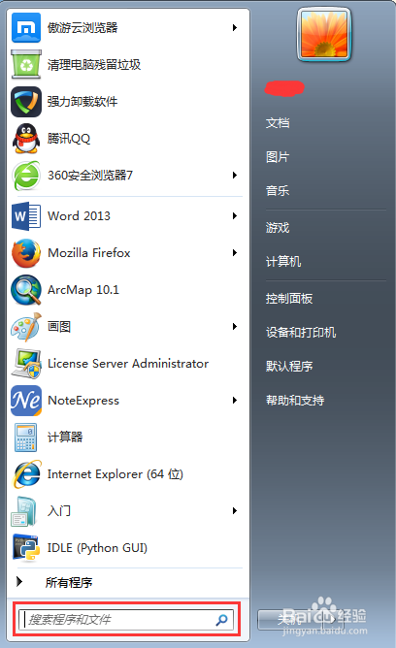Click the Internet Explorer (64 位) label
396x648 pixels.
(x=115, y=474)
